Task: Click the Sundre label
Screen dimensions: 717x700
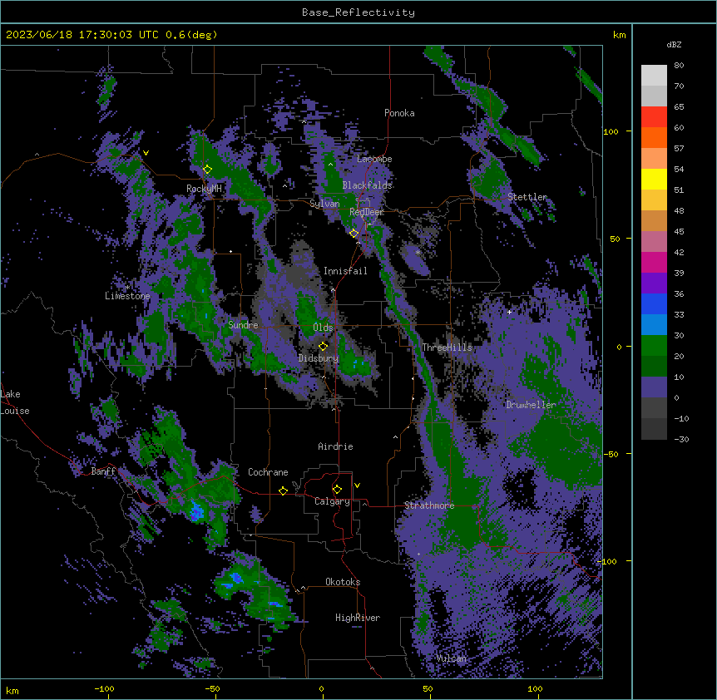Action: click(x=243, y=325)
